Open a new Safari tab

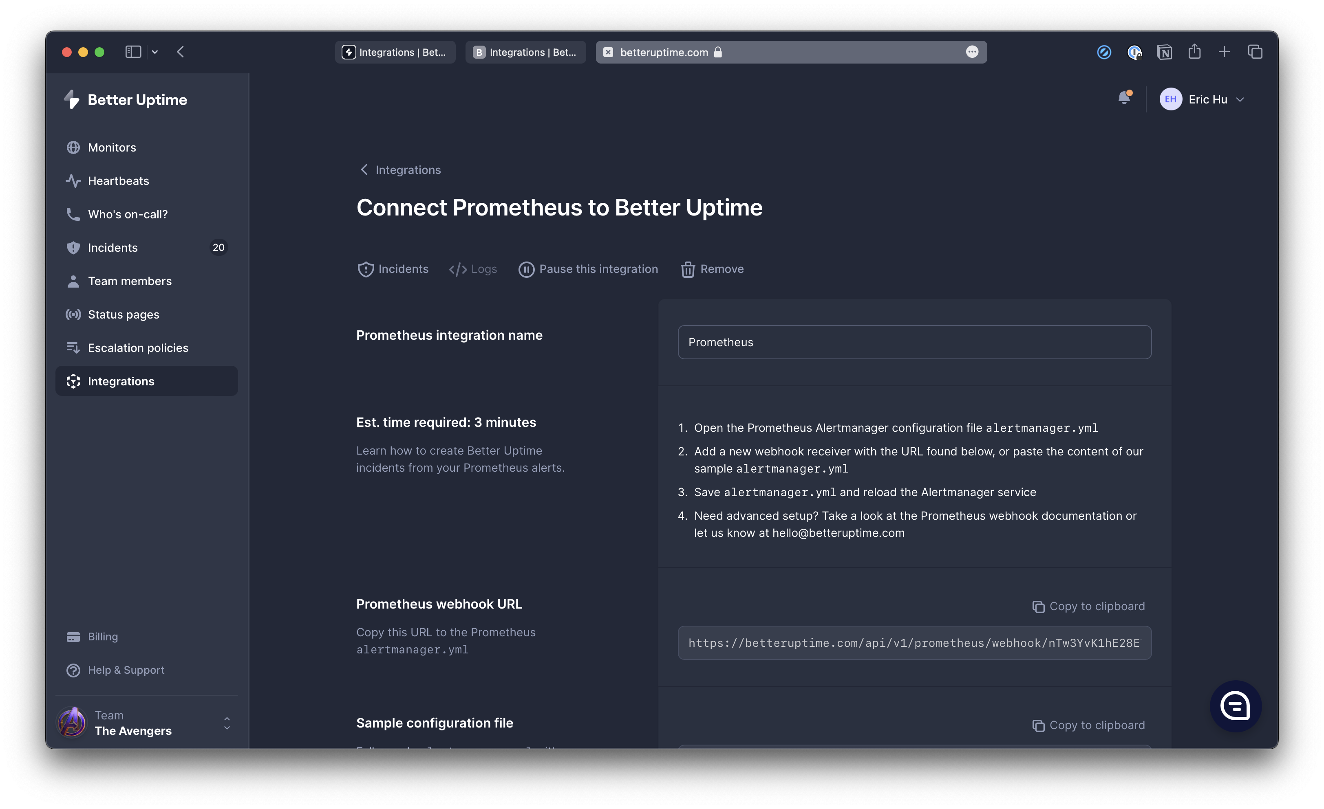point(1224,52)
